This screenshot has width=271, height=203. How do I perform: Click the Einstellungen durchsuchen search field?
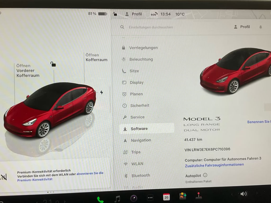[150, 27]
